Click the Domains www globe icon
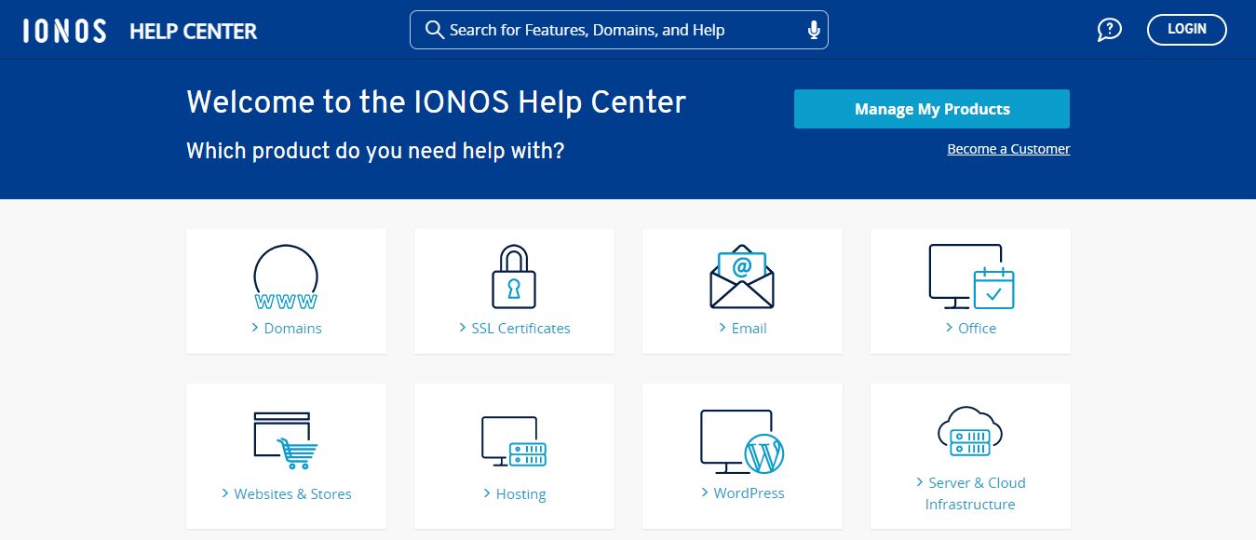The image size is (1256, 540). (x=286, y=277)
